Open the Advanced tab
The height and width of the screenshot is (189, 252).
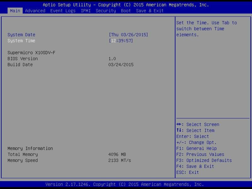tap(35, 11)
